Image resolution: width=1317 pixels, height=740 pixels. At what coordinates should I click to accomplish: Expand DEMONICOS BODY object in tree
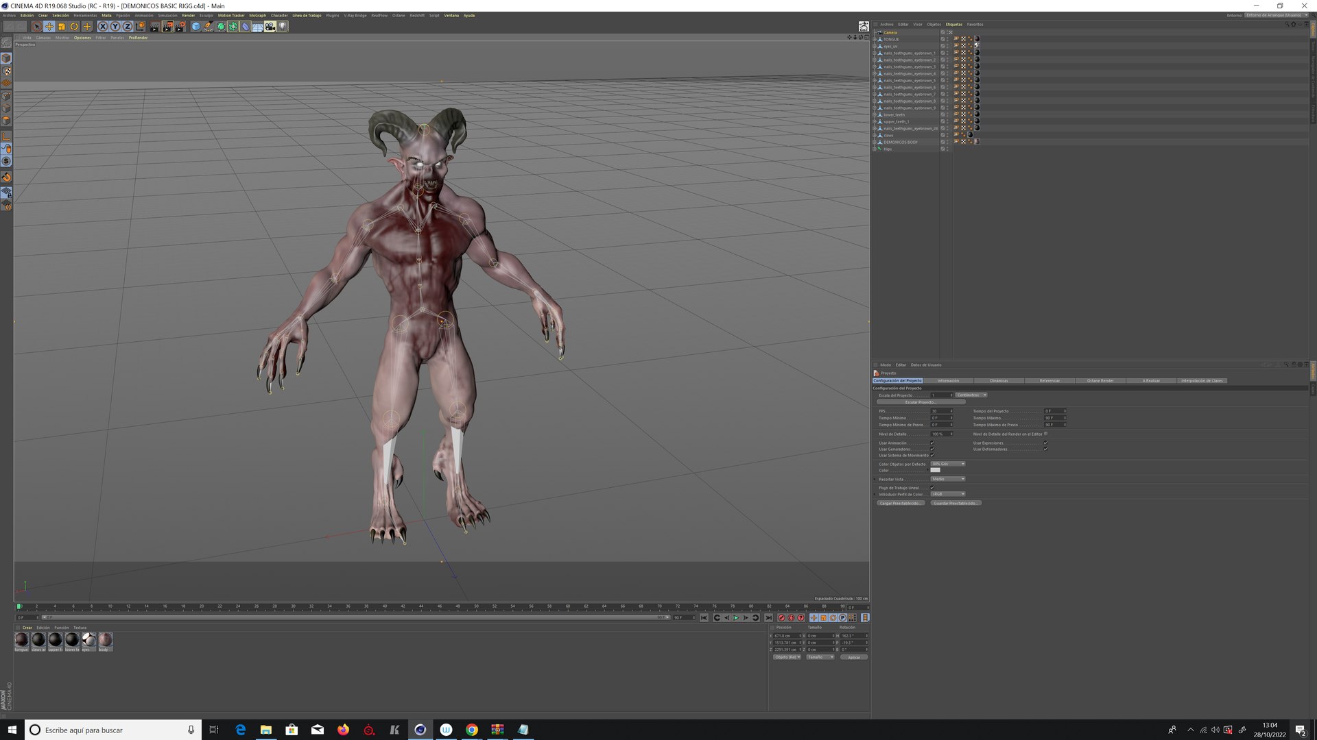point(874,142)
